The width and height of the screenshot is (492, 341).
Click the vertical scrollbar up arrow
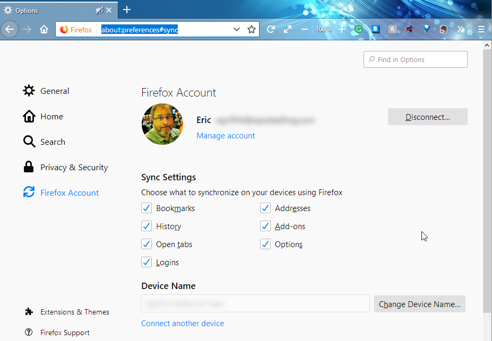(x=487, y=45)
